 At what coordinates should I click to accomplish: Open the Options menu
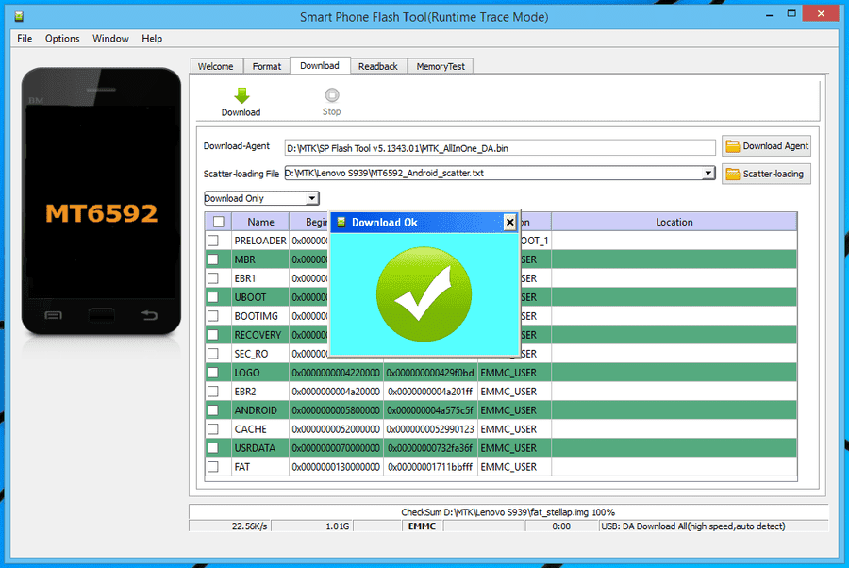pyautogui.click(x=62, y=39)
